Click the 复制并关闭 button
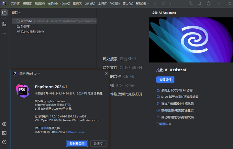This screenshot has height=149, width=233. point(77,144)
